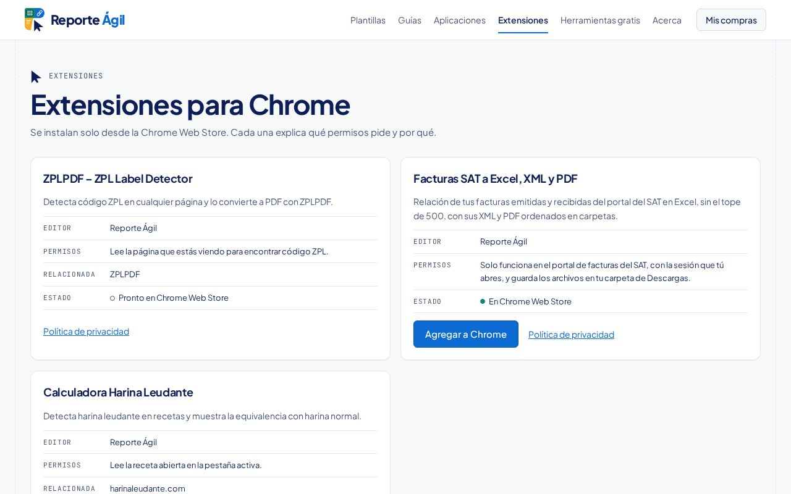The image size is (791, 494).
Task: Open Política de privacidad in ZPLPDF card
Action: click(86, 331)
